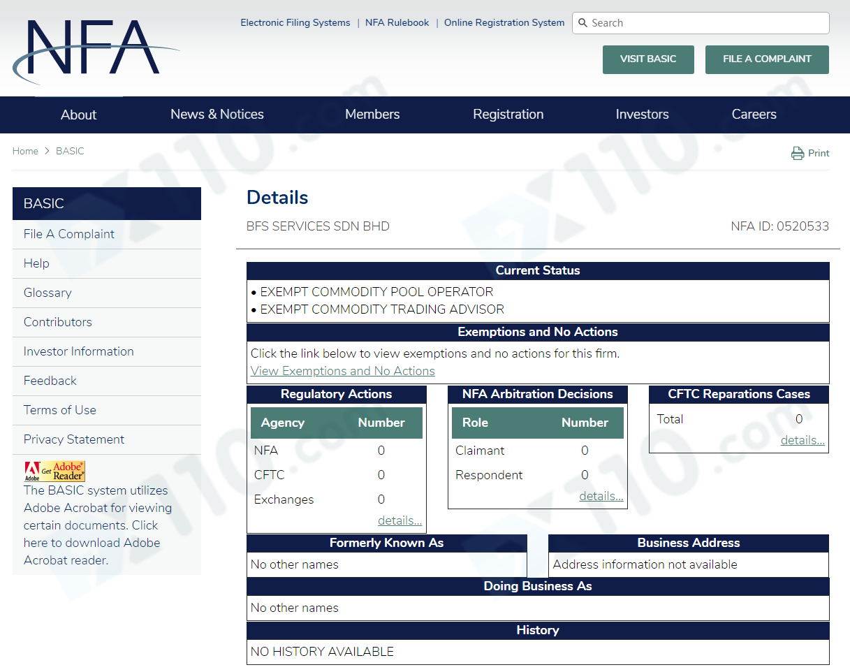Image resolution: width=850 pixels, height=672 pixels.
Task: Click the CFTC row in Regulatory Actions
Action: point(337,476)
